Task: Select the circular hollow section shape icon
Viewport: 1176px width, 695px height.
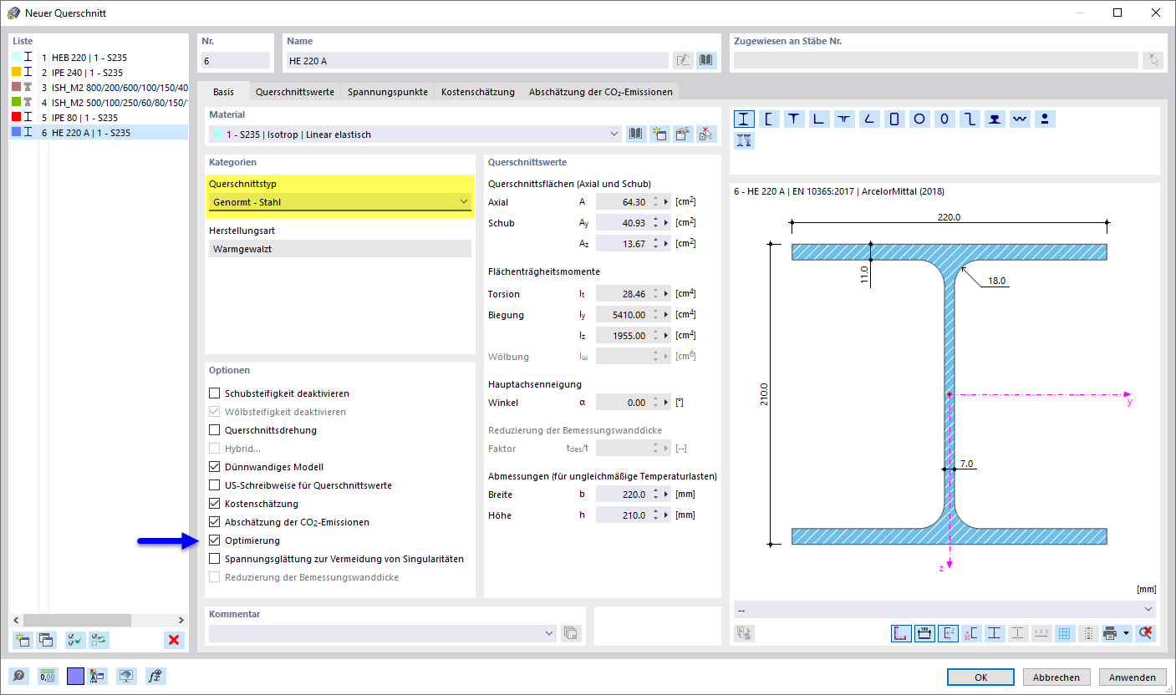Action: pyautogui.click(x=919, y=119)
